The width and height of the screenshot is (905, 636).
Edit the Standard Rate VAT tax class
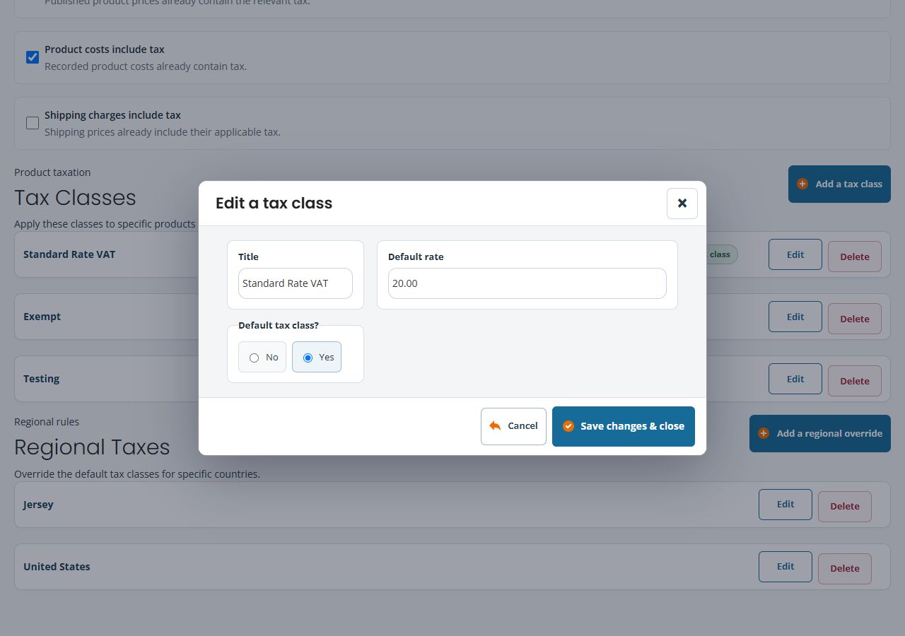[795, 254]
